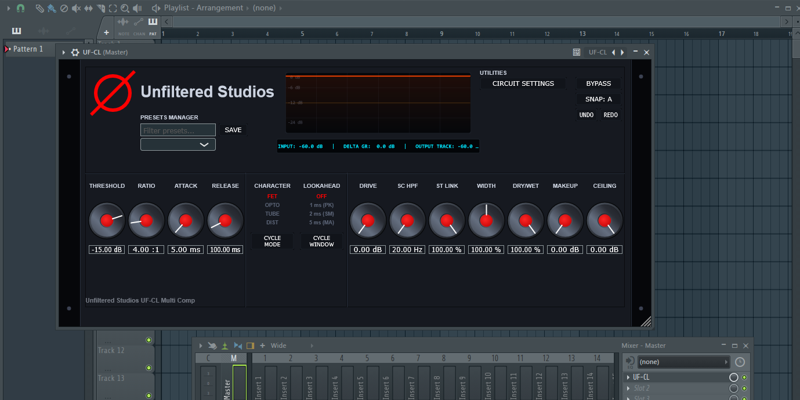This screenshot has height=400, width=800.
Task: Select the playlist Slip tool
Action: (88, 8)
